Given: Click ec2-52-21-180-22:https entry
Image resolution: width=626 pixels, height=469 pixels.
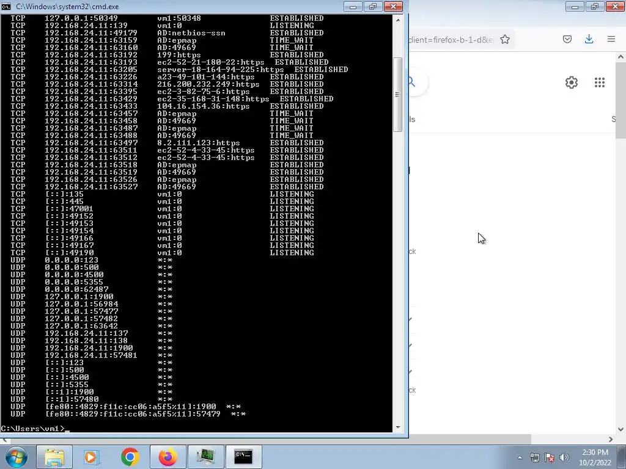Looking at the screenshot, I should 211,62.
